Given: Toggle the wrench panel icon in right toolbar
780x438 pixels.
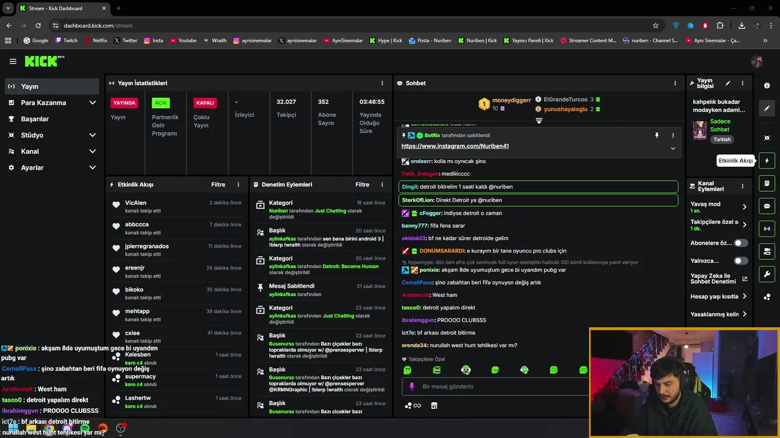Looking at the screenshot, I should coord(767,274).
